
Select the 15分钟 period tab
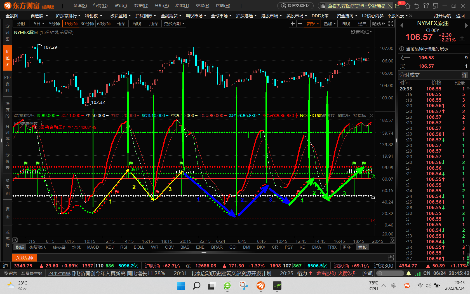point(71,24)
